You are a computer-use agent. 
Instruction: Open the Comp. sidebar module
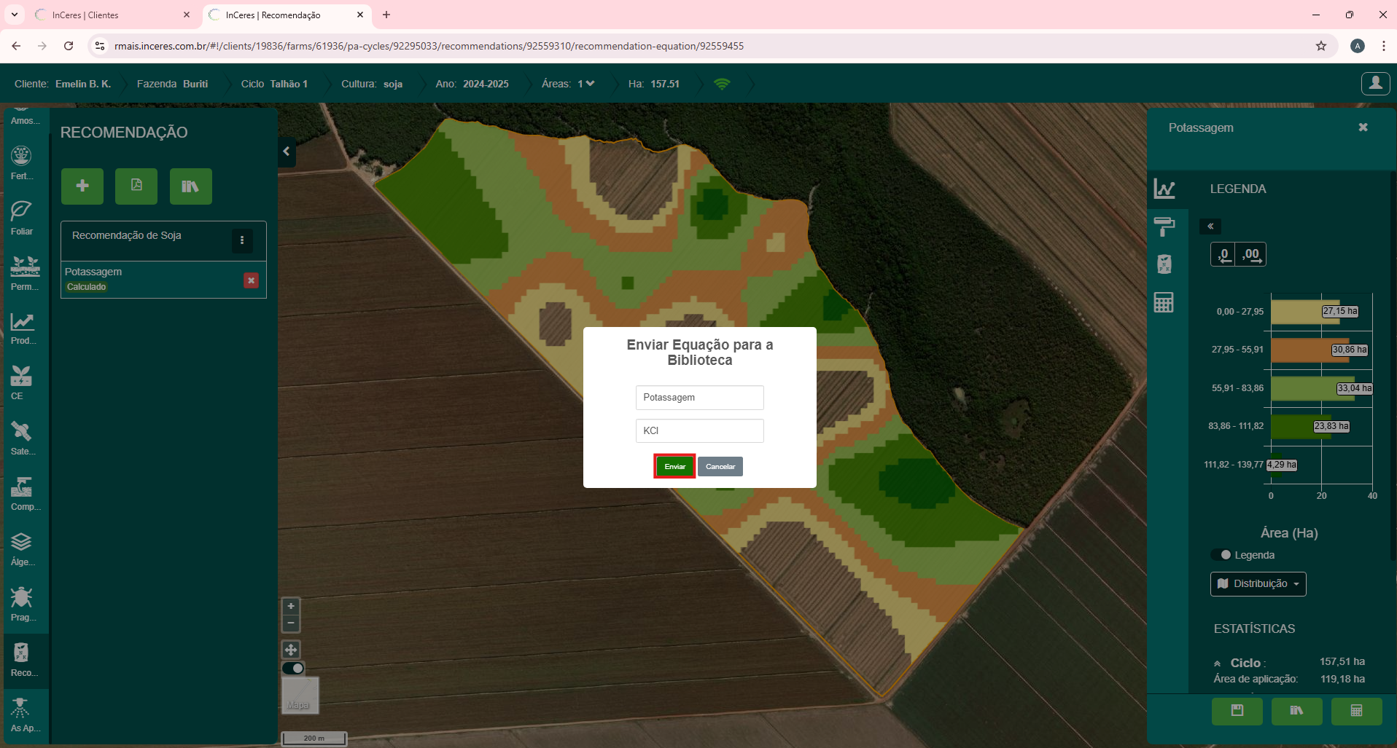pyautogui.click(x=24, y=494)
